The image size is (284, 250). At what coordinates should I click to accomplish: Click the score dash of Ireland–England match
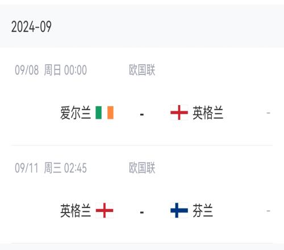(142, 115)
